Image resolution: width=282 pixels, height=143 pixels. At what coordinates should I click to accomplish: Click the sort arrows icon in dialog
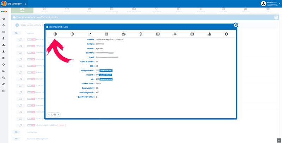(x=175, y=34)
